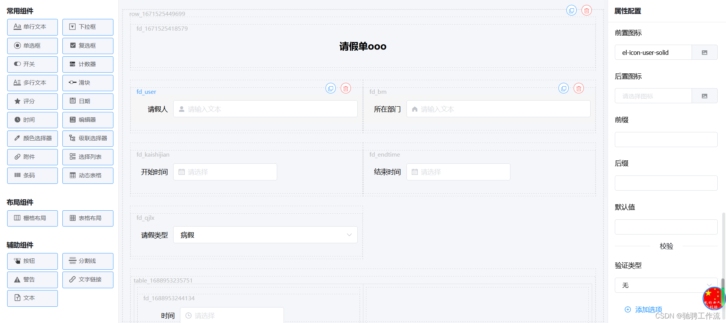Open the 请假类型 dropdown

pyautogui.click(x=265, y=235)
